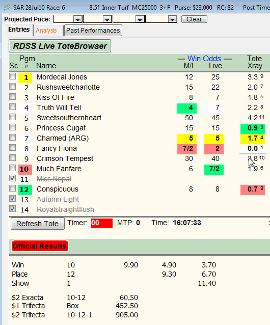Check the Rushsweetcharlotte scratch checkbox
The image size is (270, 325).
pyautogui.click(x=12, y=87)
